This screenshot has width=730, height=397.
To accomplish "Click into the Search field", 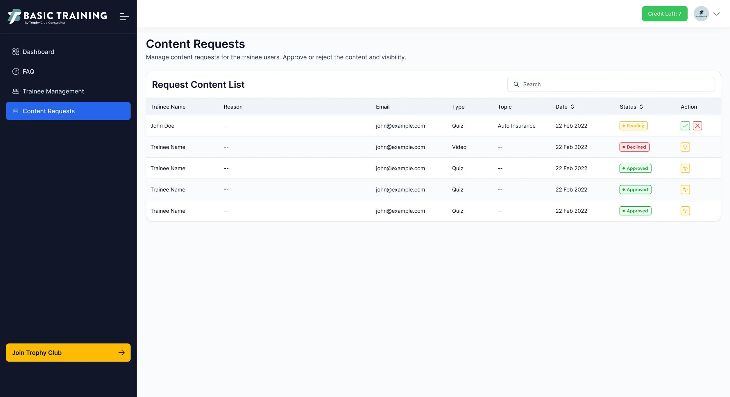I will click(x=611, y=84).
